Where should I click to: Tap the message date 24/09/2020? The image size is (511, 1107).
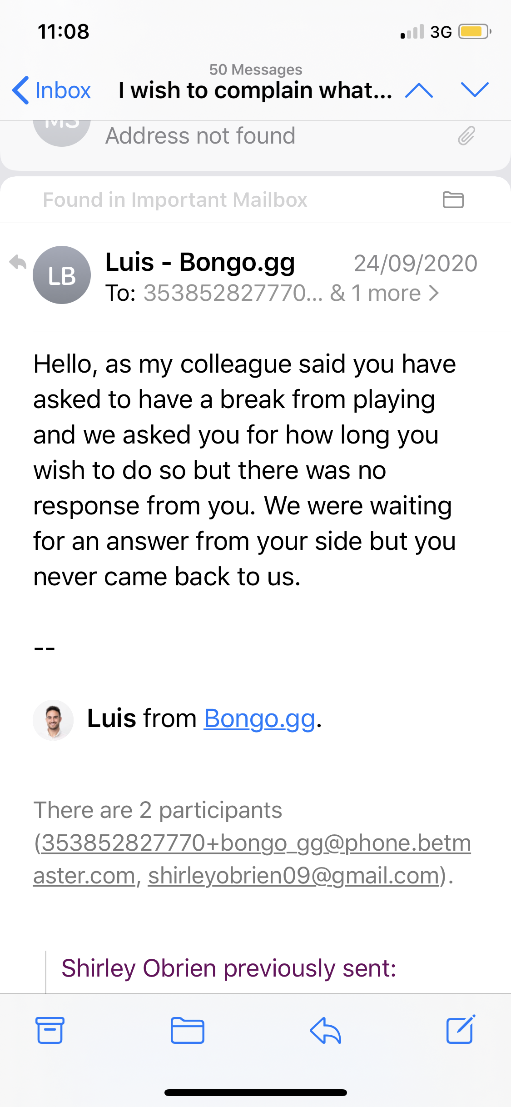point(415,263)
